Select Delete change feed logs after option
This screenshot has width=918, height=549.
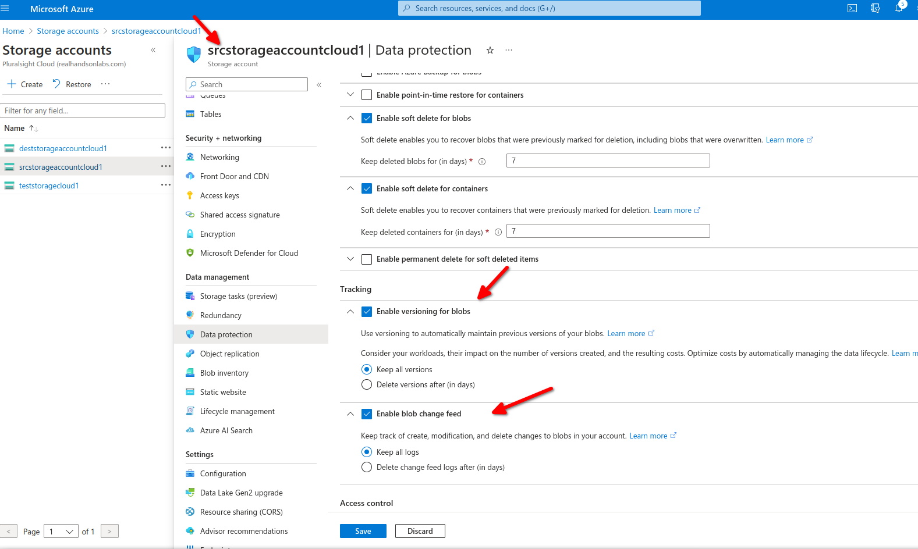point(367,467)
